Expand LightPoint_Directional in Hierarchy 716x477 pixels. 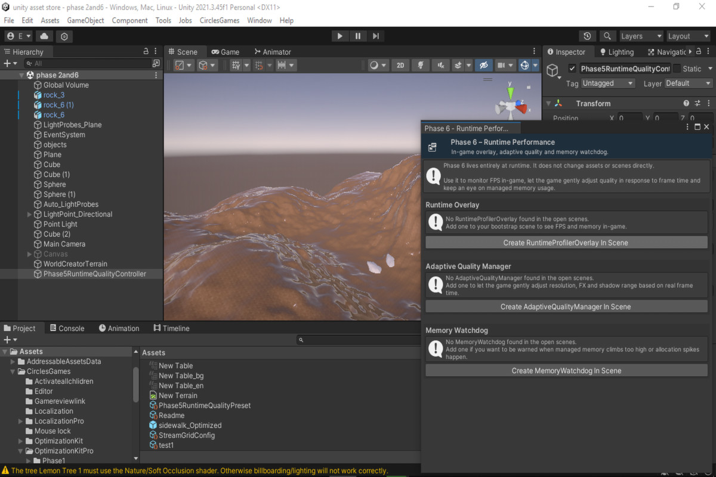point(30,214)
